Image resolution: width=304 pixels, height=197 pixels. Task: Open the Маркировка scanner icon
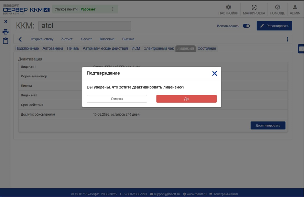tap(254, 7)
